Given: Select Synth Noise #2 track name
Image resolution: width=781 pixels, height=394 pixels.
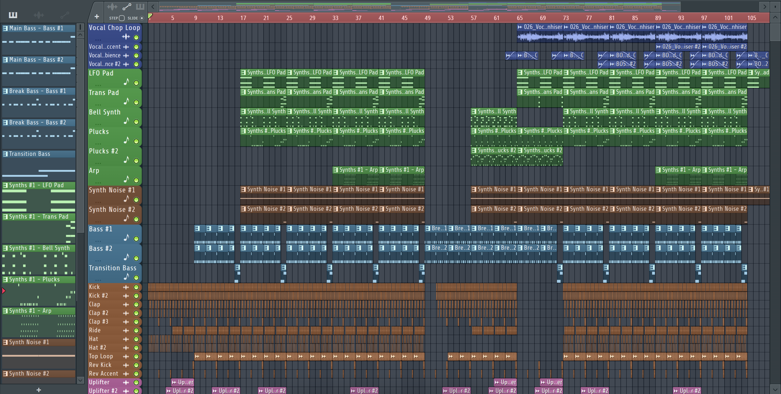Looking at the screenshot, I should point(112,210).
